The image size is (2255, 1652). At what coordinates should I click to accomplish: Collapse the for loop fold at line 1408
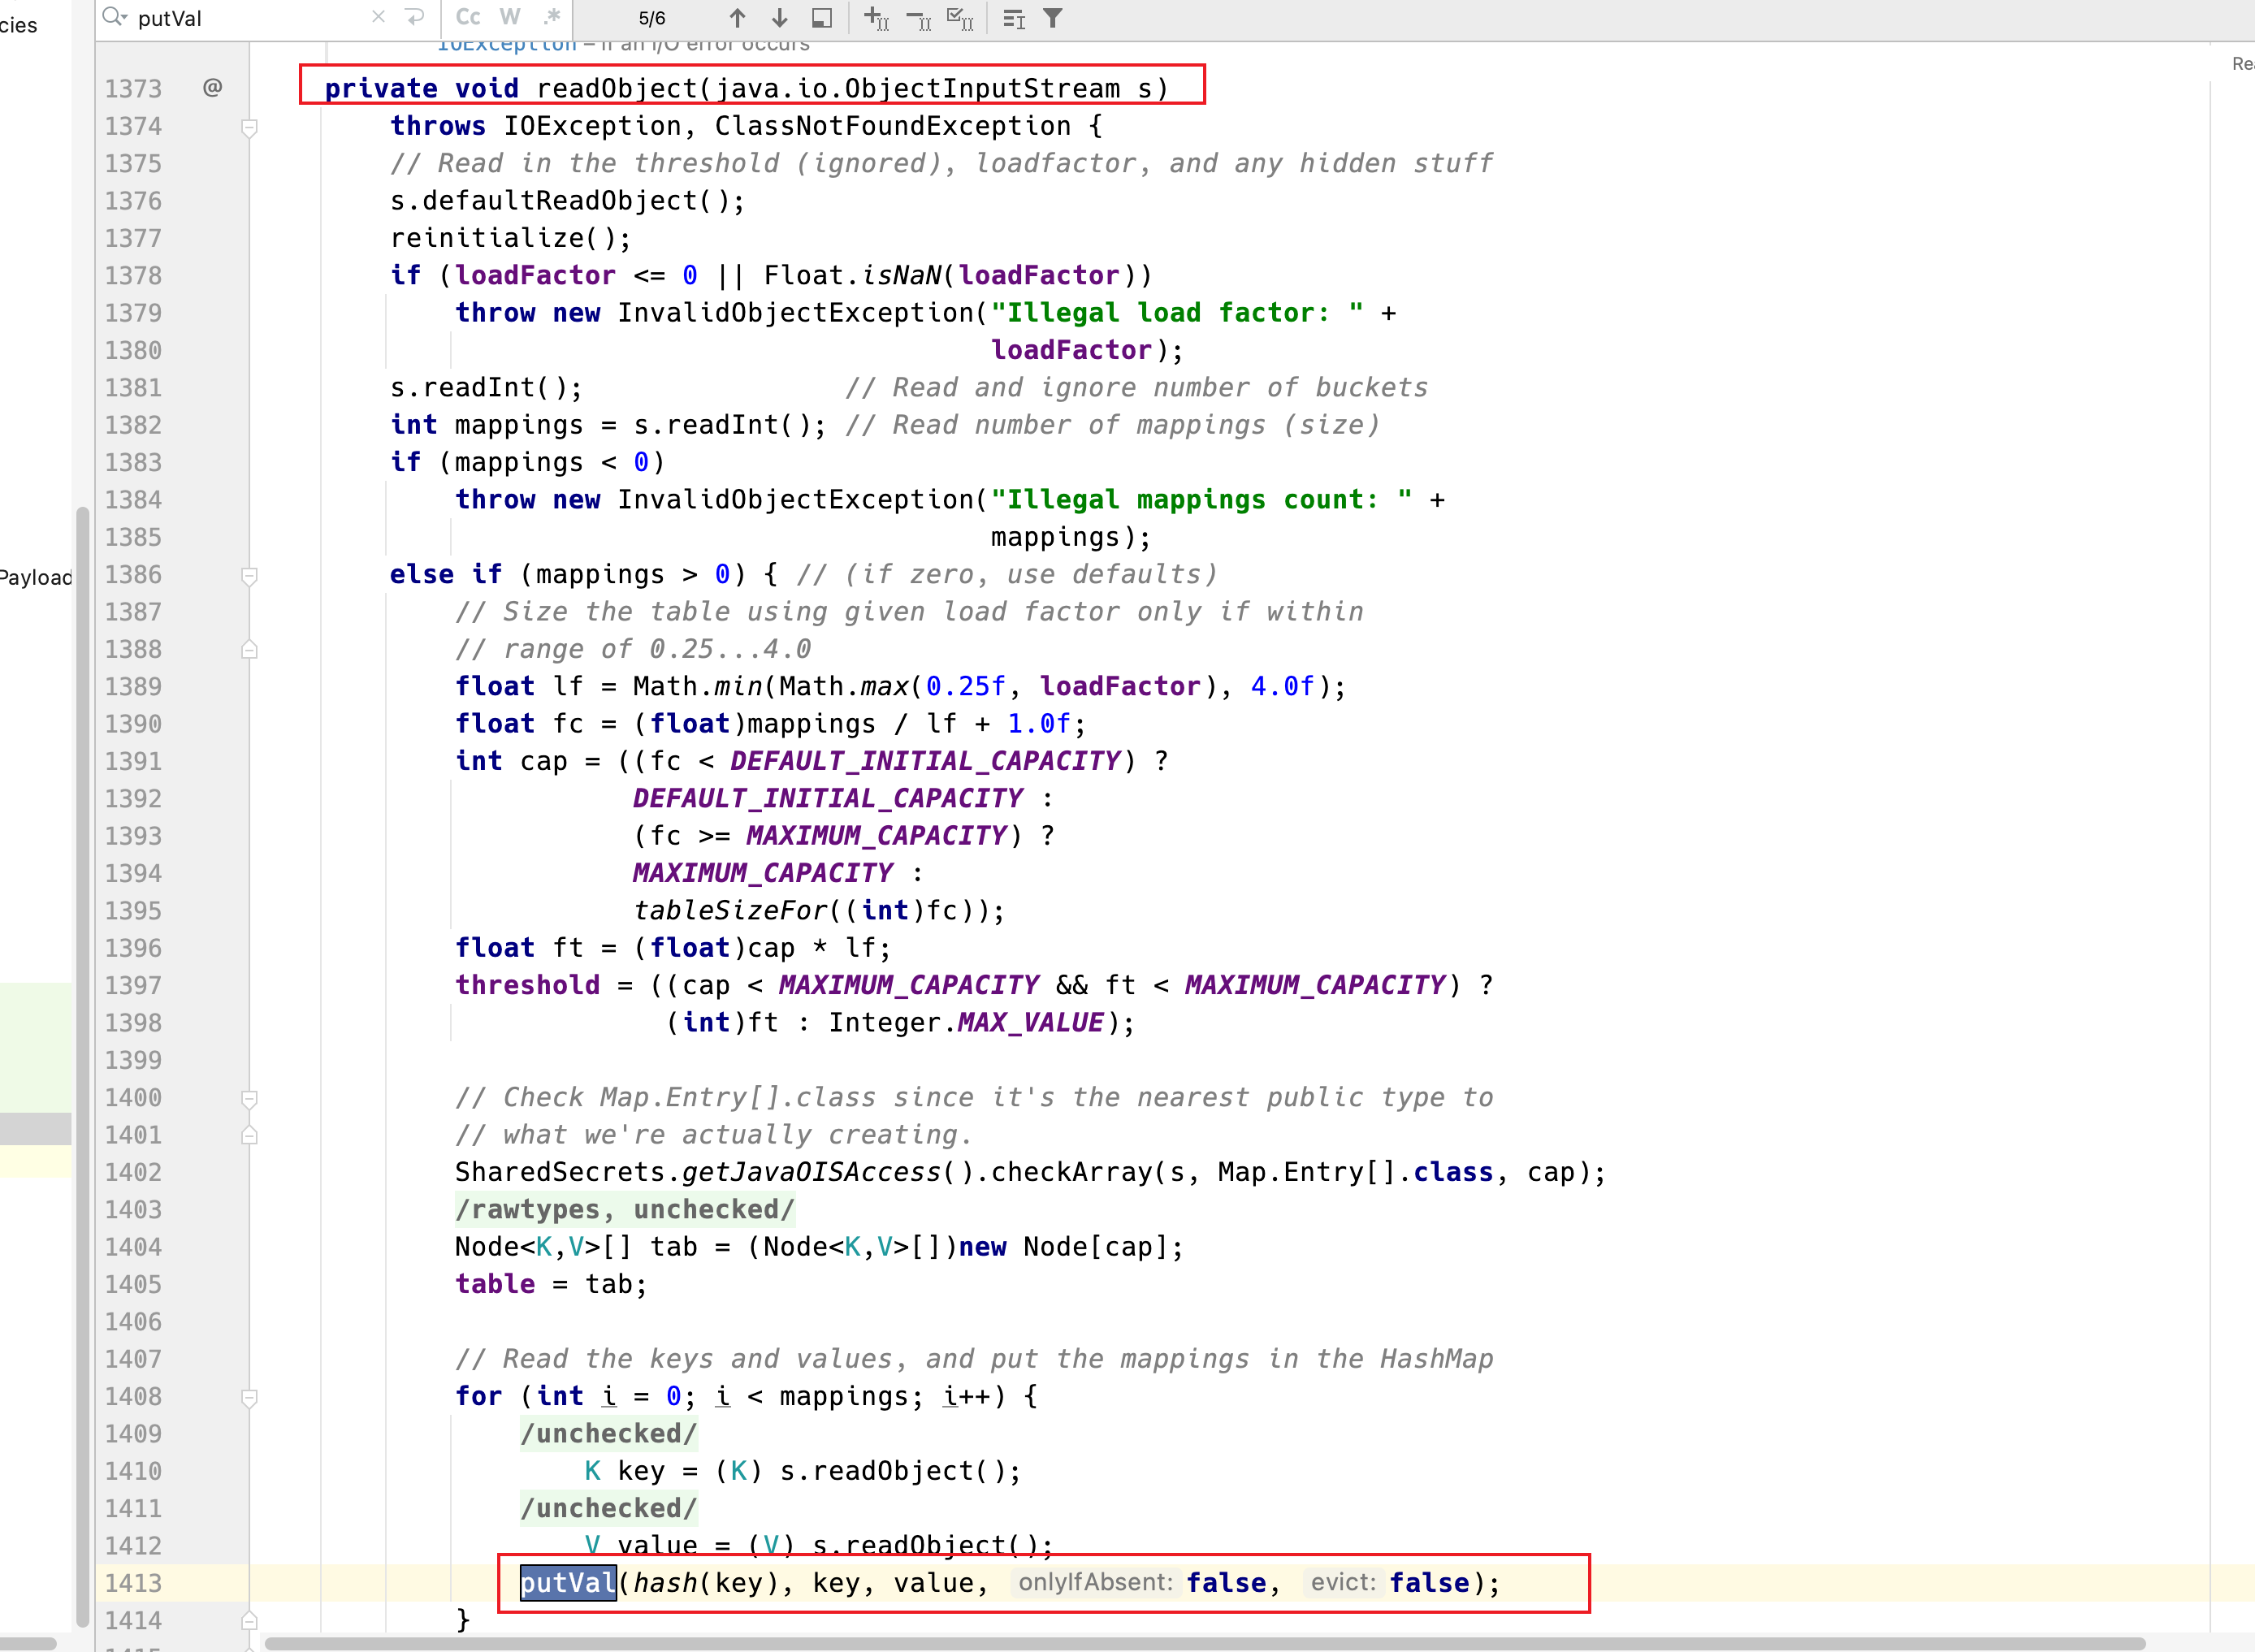click(250, 1397)
